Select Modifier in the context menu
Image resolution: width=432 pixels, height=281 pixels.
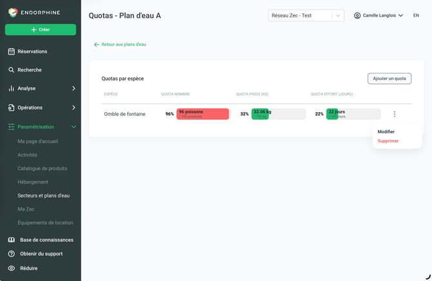click(x=386, y=131)
